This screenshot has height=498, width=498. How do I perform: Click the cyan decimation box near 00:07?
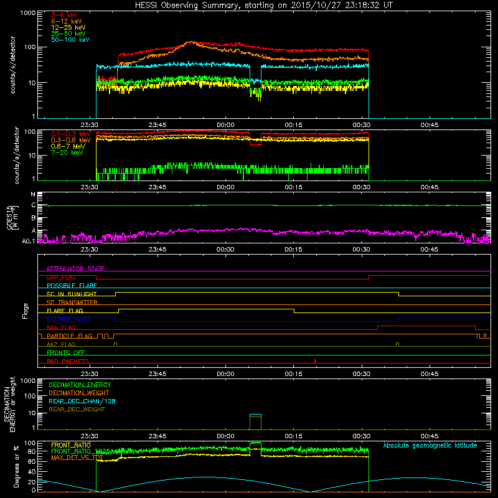click(x=255, y=415)
